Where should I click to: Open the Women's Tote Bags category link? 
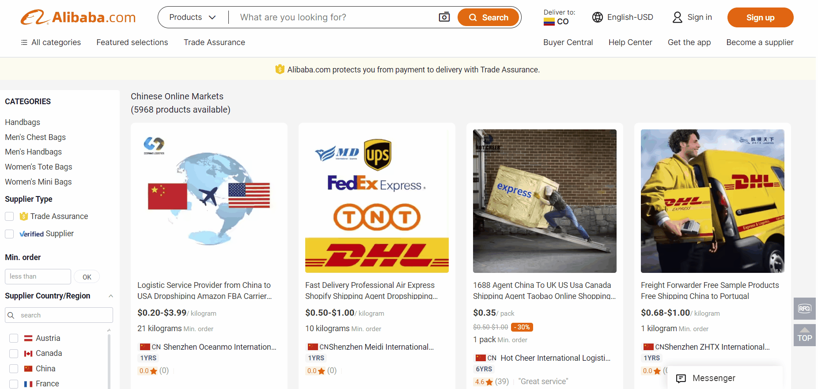[38, 167]
